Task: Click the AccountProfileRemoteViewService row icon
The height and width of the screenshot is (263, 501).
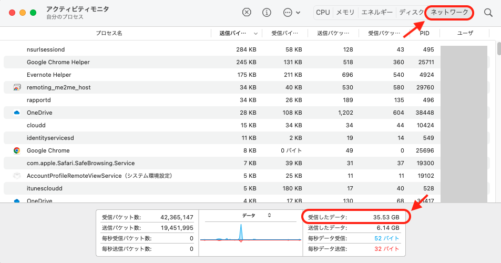Action: pos(17,176)
